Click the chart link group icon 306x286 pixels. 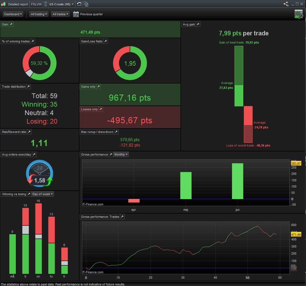pos(45,4)
